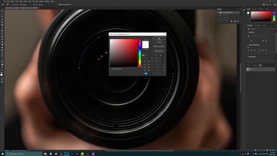This screenshot has height=156, width=277.
Task: Click create new document from state icon
Action: click(232, 21)
